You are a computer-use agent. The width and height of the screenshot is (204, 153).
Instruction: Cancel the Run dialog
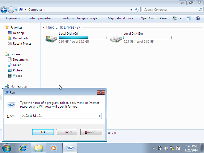pyautogui.click(x=67, y=132)
